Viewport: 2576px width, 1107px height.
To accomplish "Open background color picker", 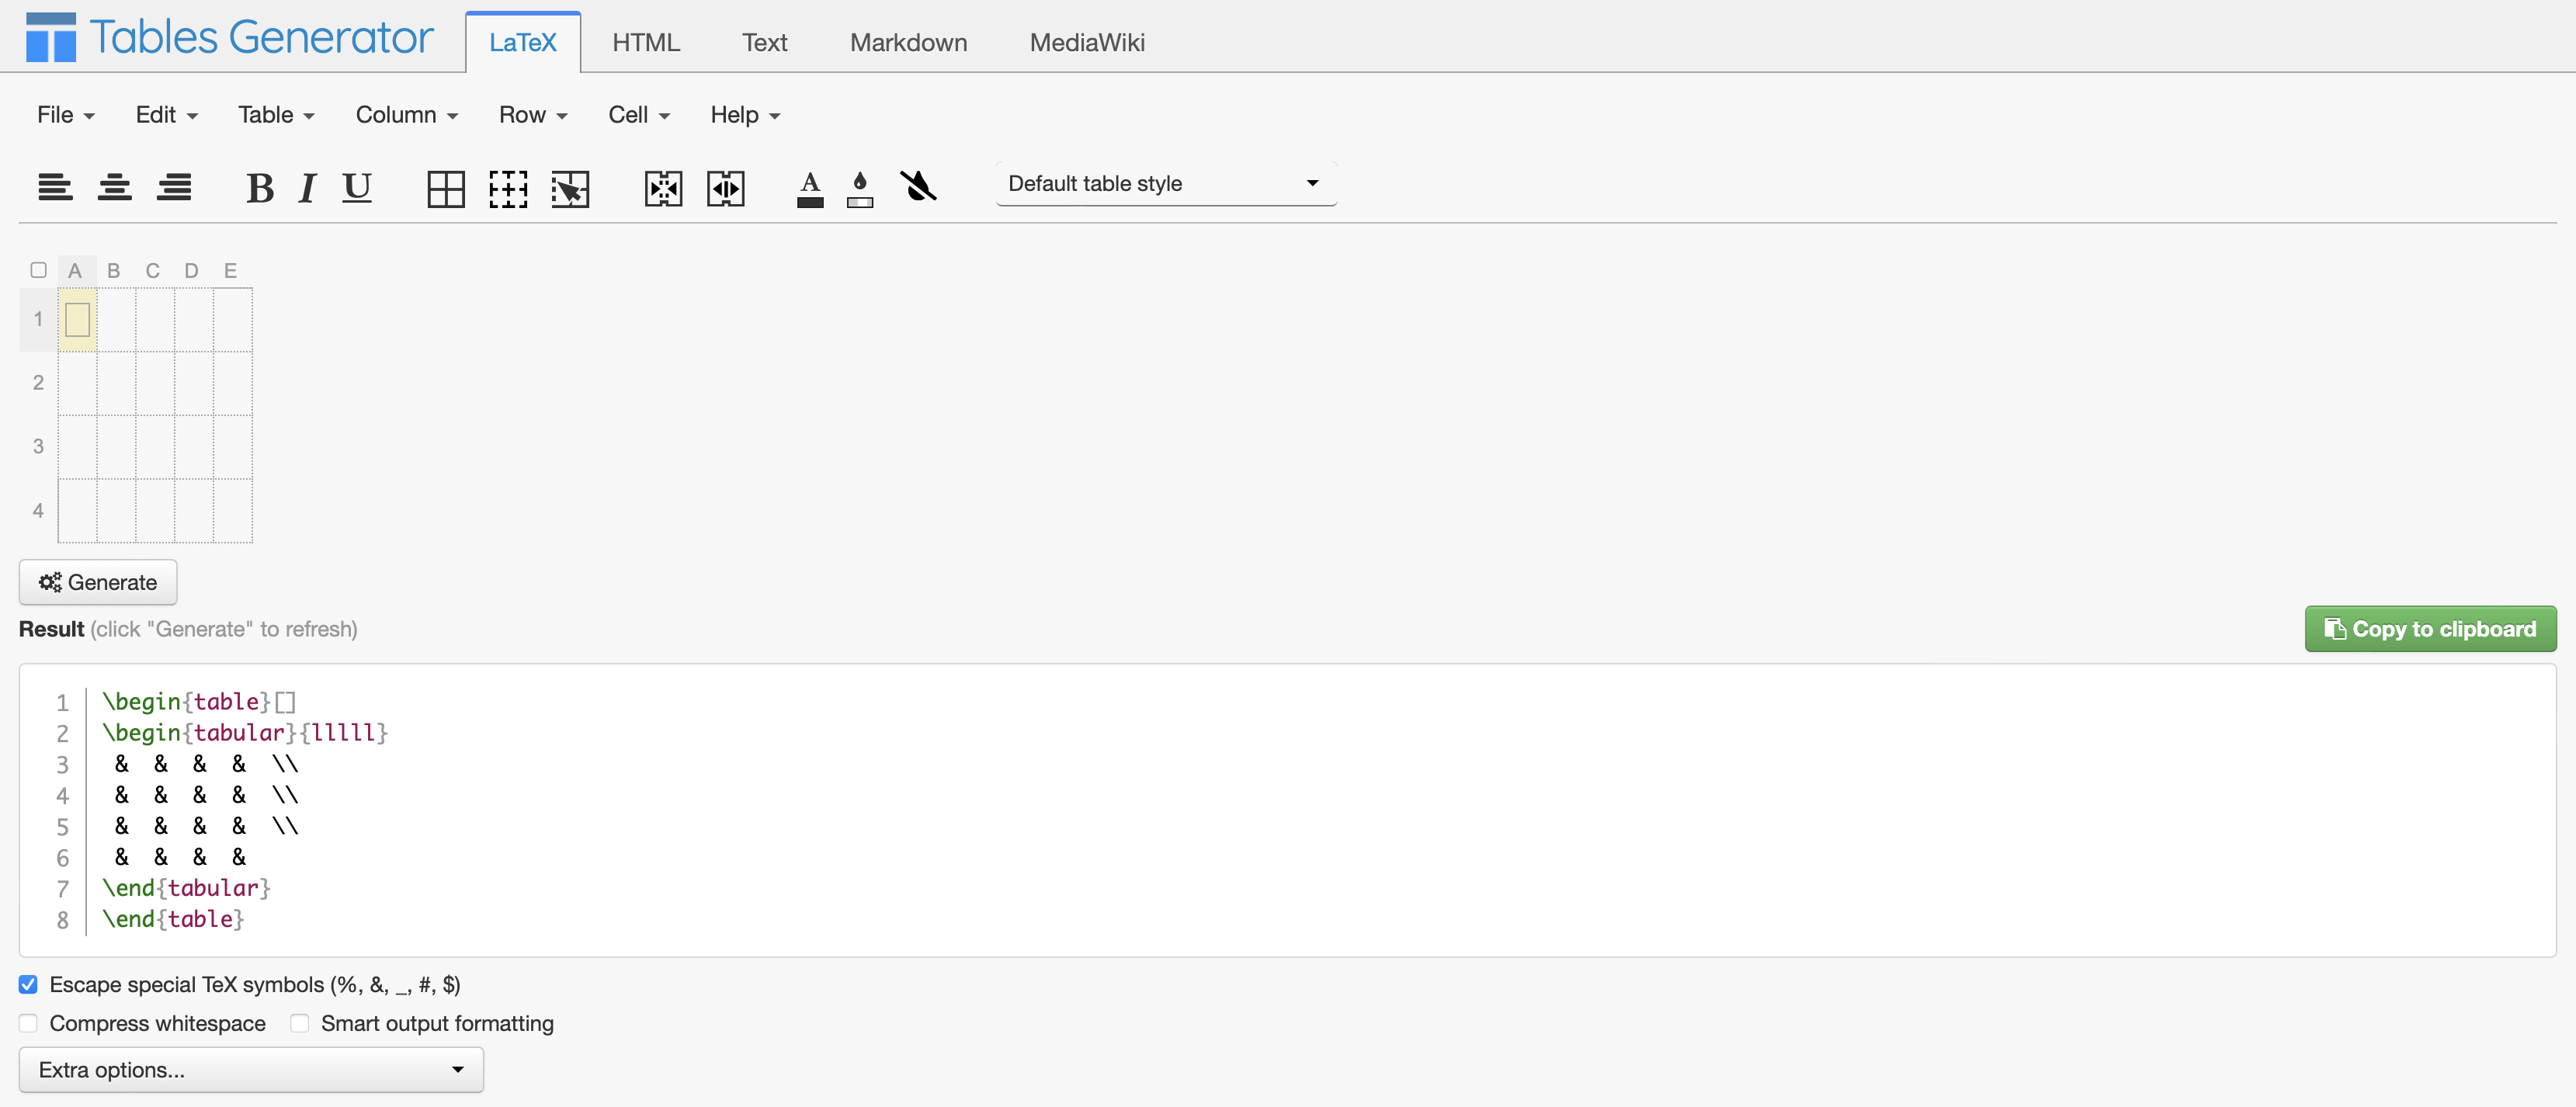I will click(860, 188).
